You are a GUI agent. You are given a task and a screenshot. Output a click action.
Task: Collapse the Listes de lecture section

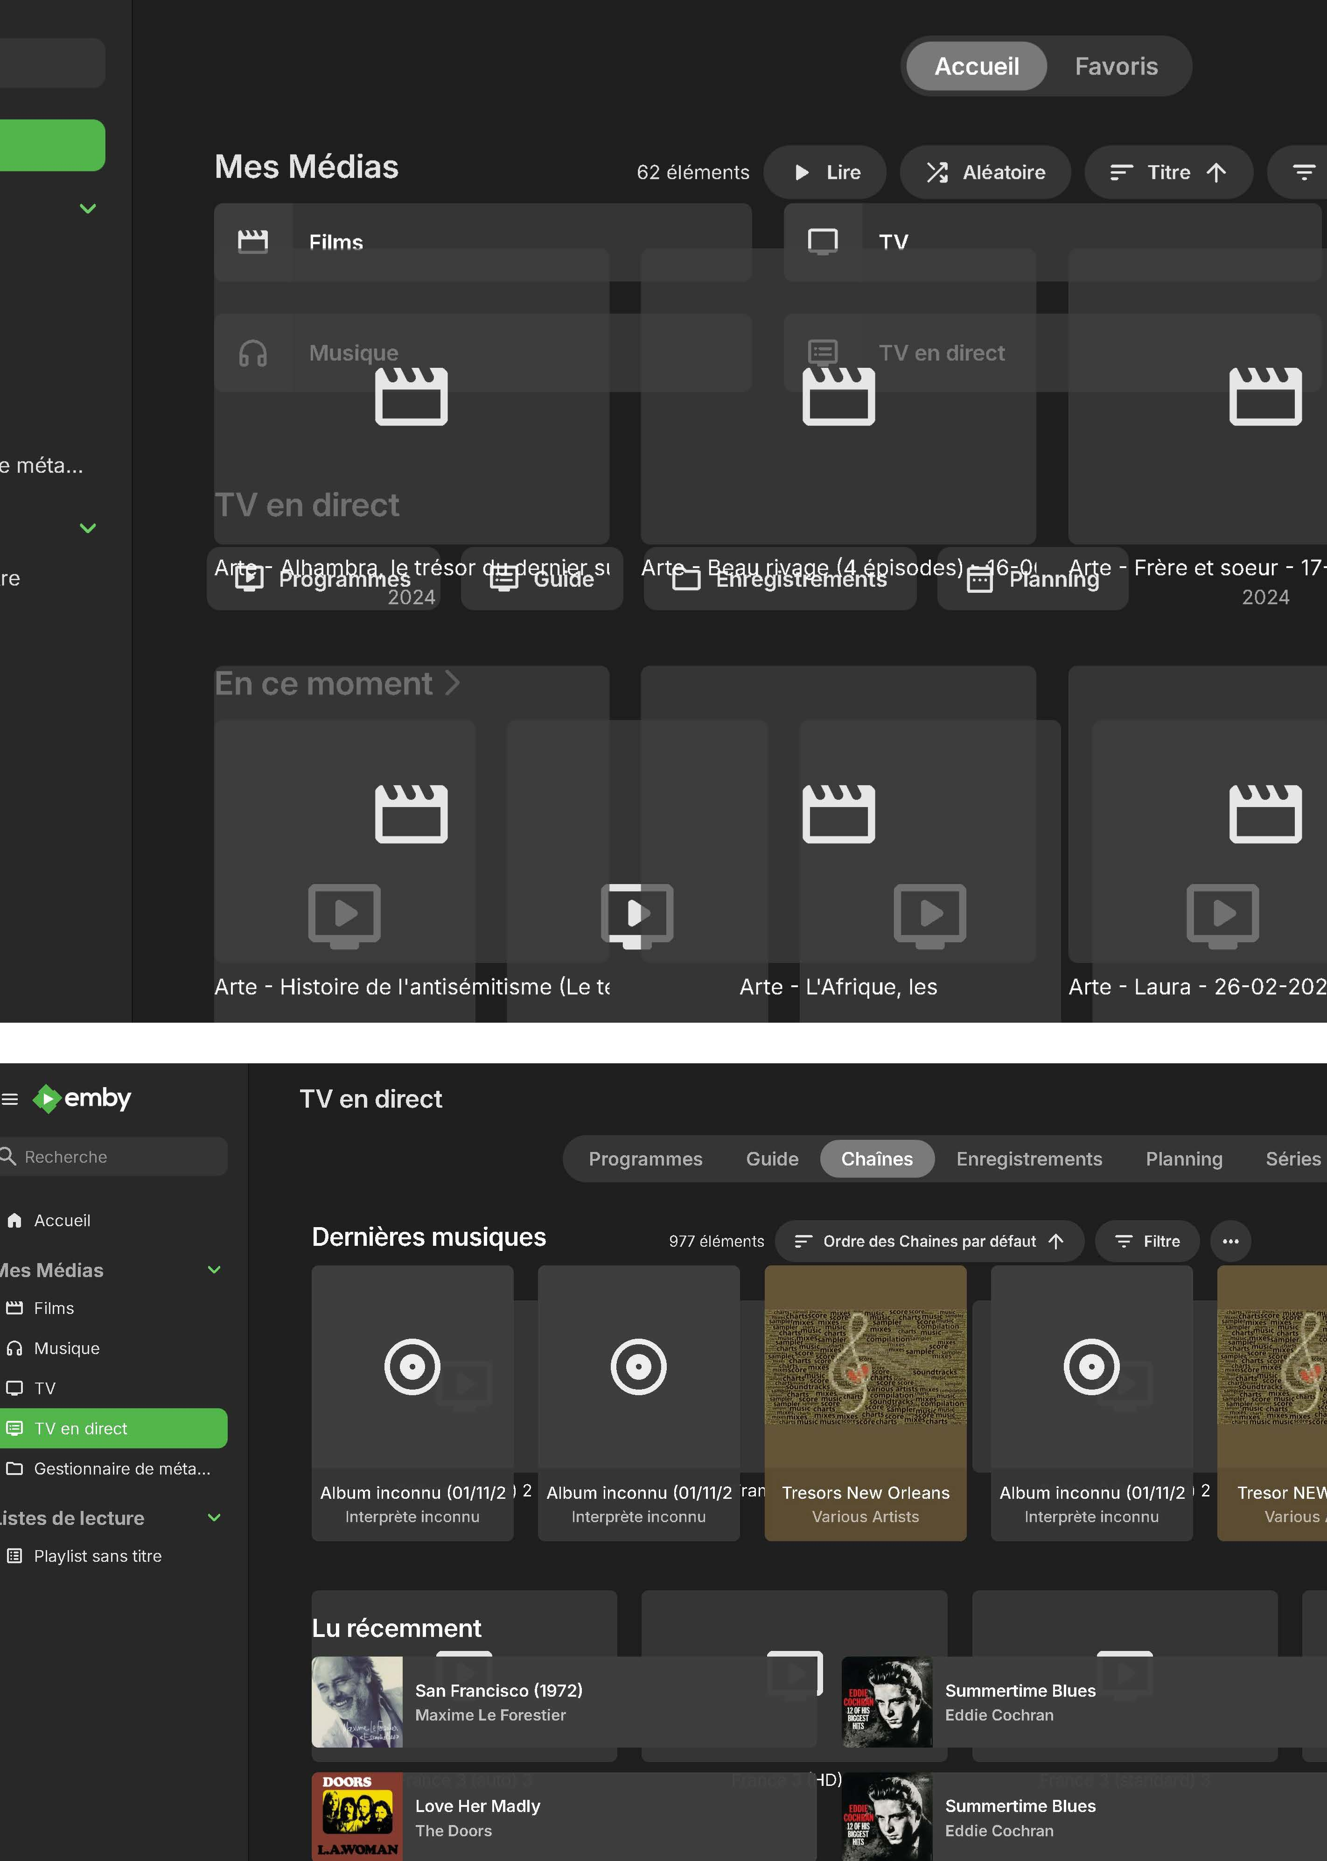pos(214,1517)
